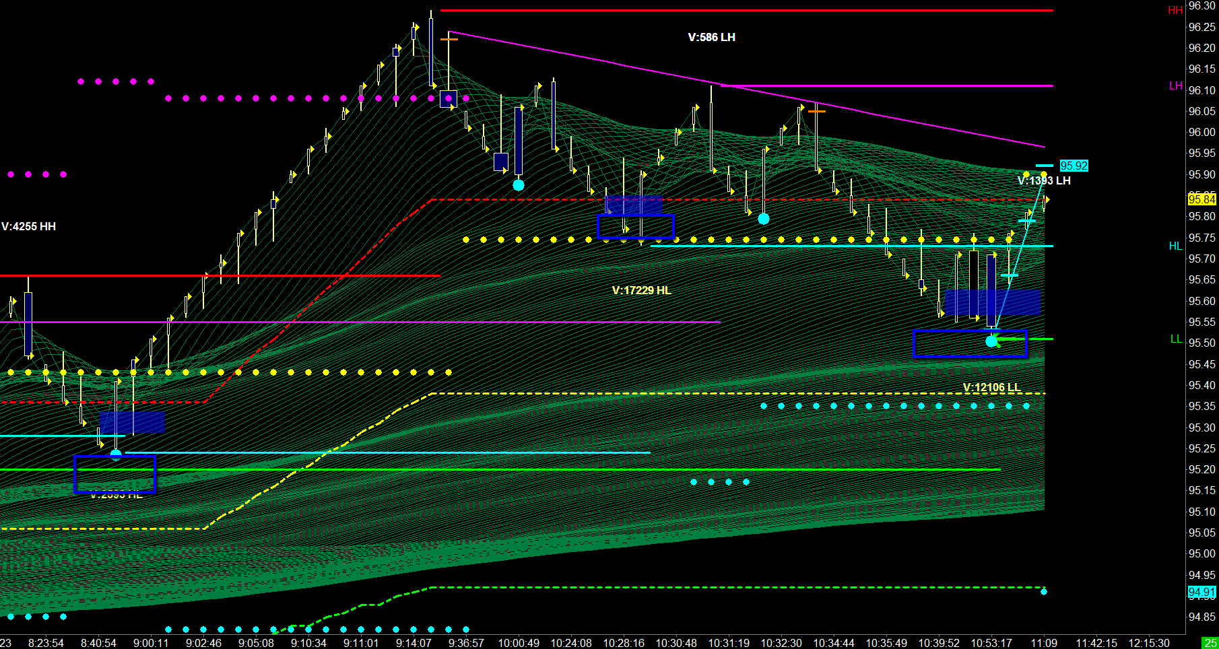The width and height of the screenshot is (1219, 649).
Task: Click the 10:53:17 time axis label
Action: click(991, 643)
